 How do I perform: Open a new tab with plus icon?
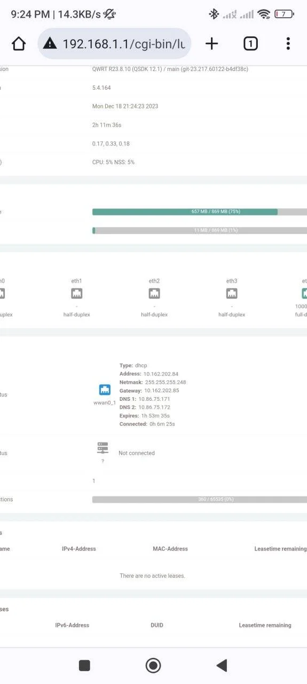click(212, 43)
